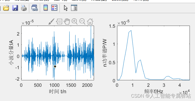Screen dimensions: 195x101
Task: Select the Edit Plot arrow tool
Action: click(66, 8)
